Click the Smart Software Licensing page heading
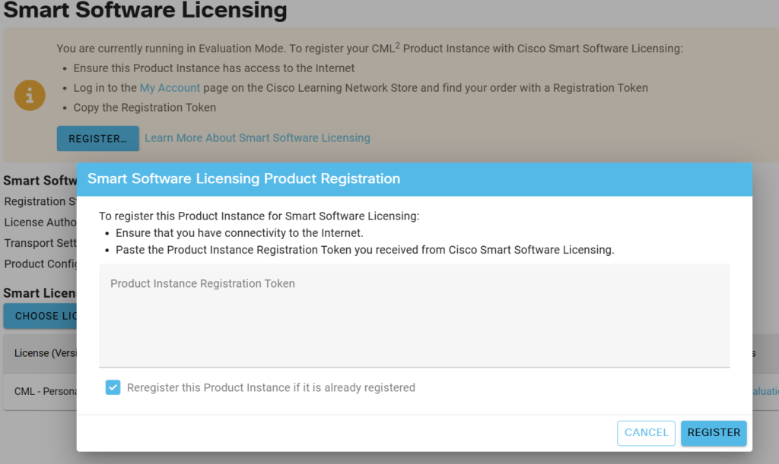 pos(145,10)
